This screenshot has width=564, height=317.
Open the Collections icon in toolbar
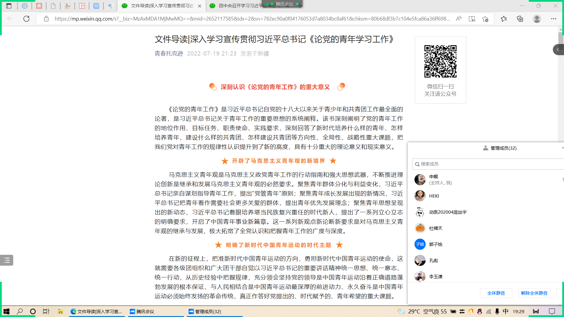pyautogui.click(x=520, y=19)
